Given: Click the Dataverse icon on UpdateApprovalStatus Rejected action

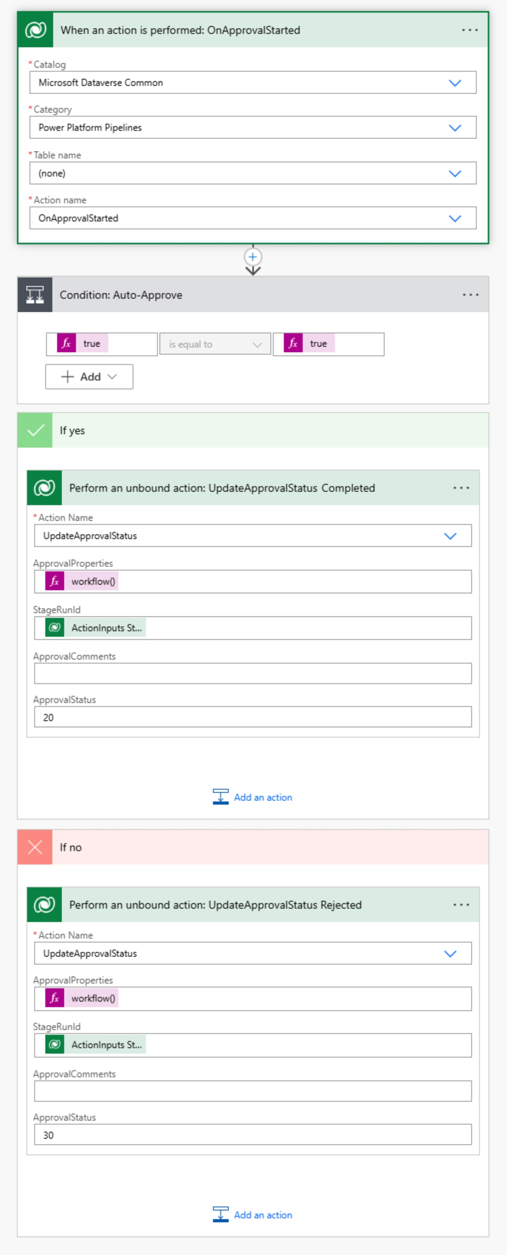Looking at the screenshot, I should point(44,905).
